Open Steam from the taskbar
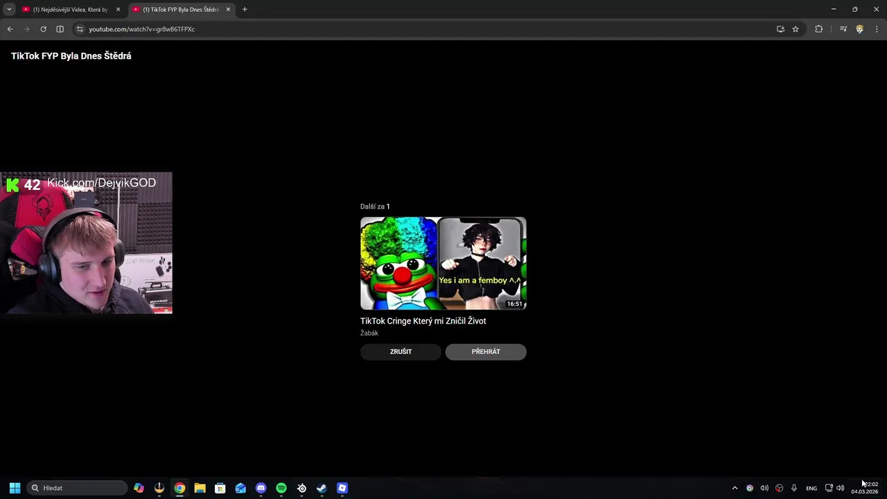Screen dimensions: 887x499 pyautogui.click(x=322, y=488)
